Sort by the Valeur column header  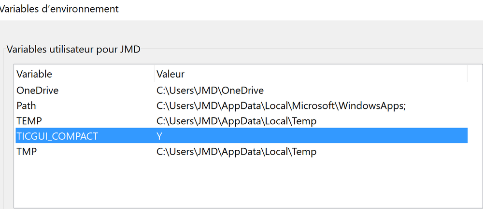[x=170, y=74]
